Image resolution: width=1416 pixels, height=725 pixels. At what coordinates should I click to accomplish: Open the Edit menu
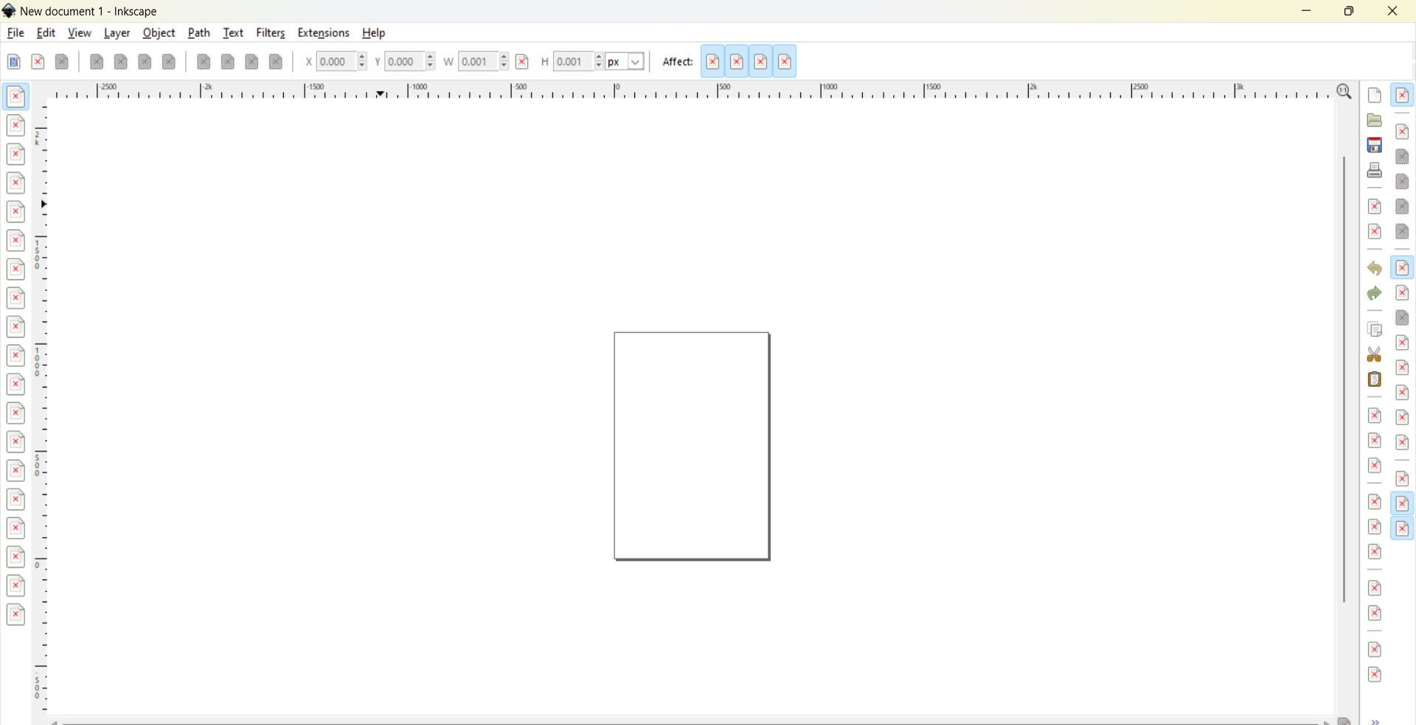coord(46,33)
